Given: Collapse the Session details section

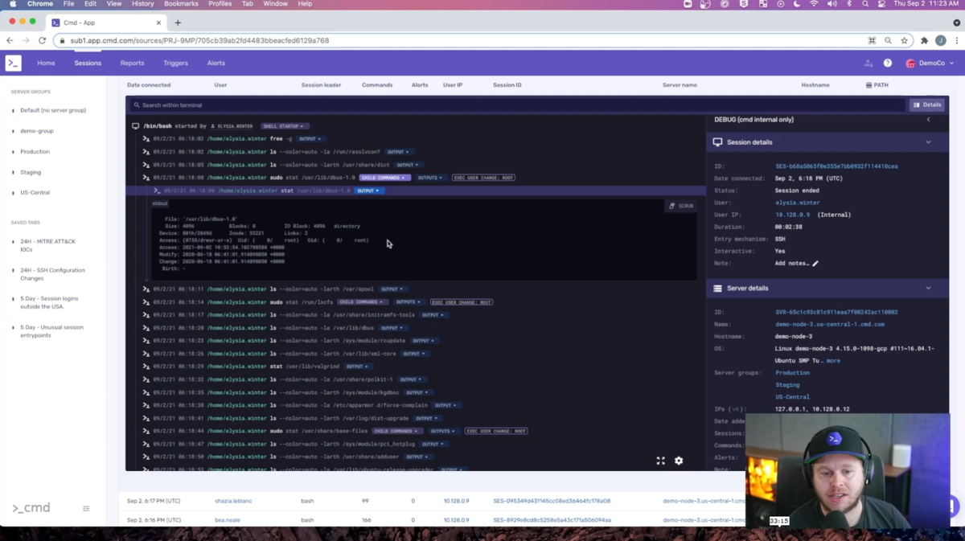Looking at the screenshot, I should (x=928, y=142).
